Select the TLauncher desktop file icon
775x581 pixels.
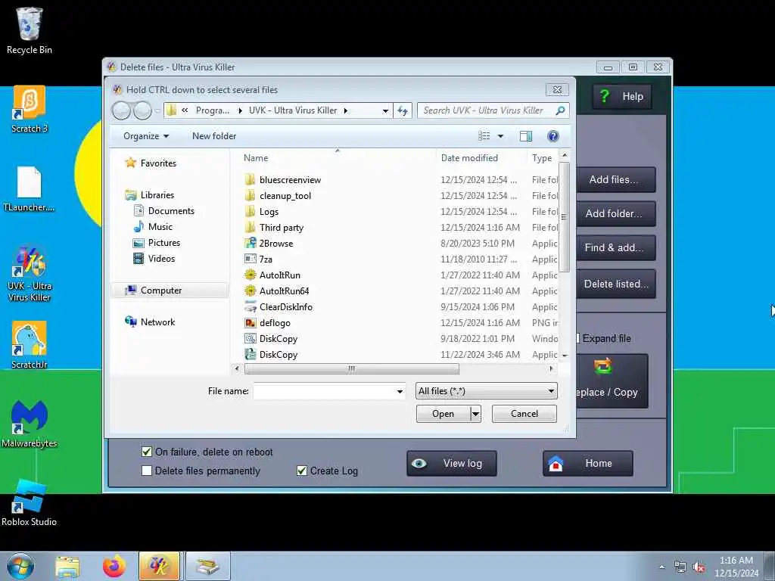pyautogui.click(x=30, y=189)
